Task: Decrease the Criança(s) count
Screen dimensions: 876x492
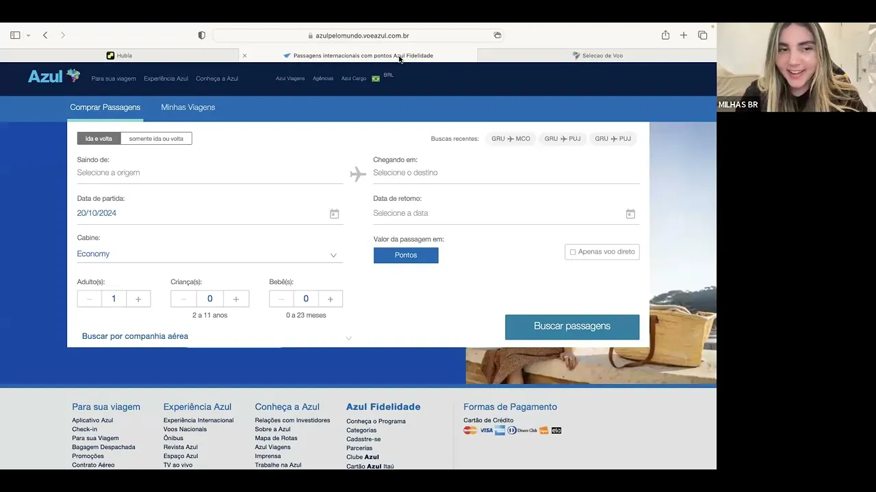Action: [x=183, y=299]
